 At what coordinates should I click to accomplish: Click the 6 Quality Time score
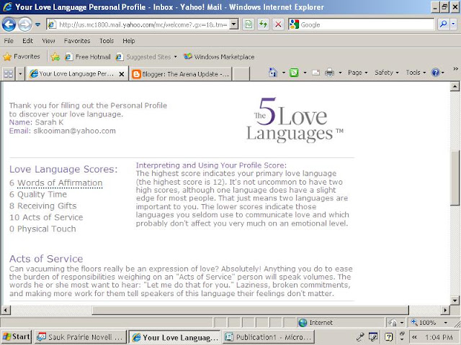click(38, 195)
